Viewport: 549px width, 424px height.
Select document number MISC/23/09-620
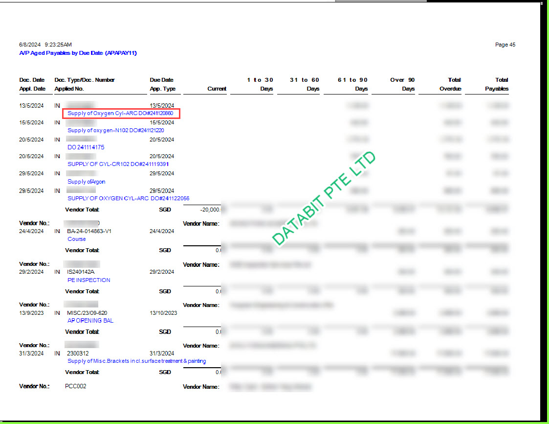tap(87, 313)
